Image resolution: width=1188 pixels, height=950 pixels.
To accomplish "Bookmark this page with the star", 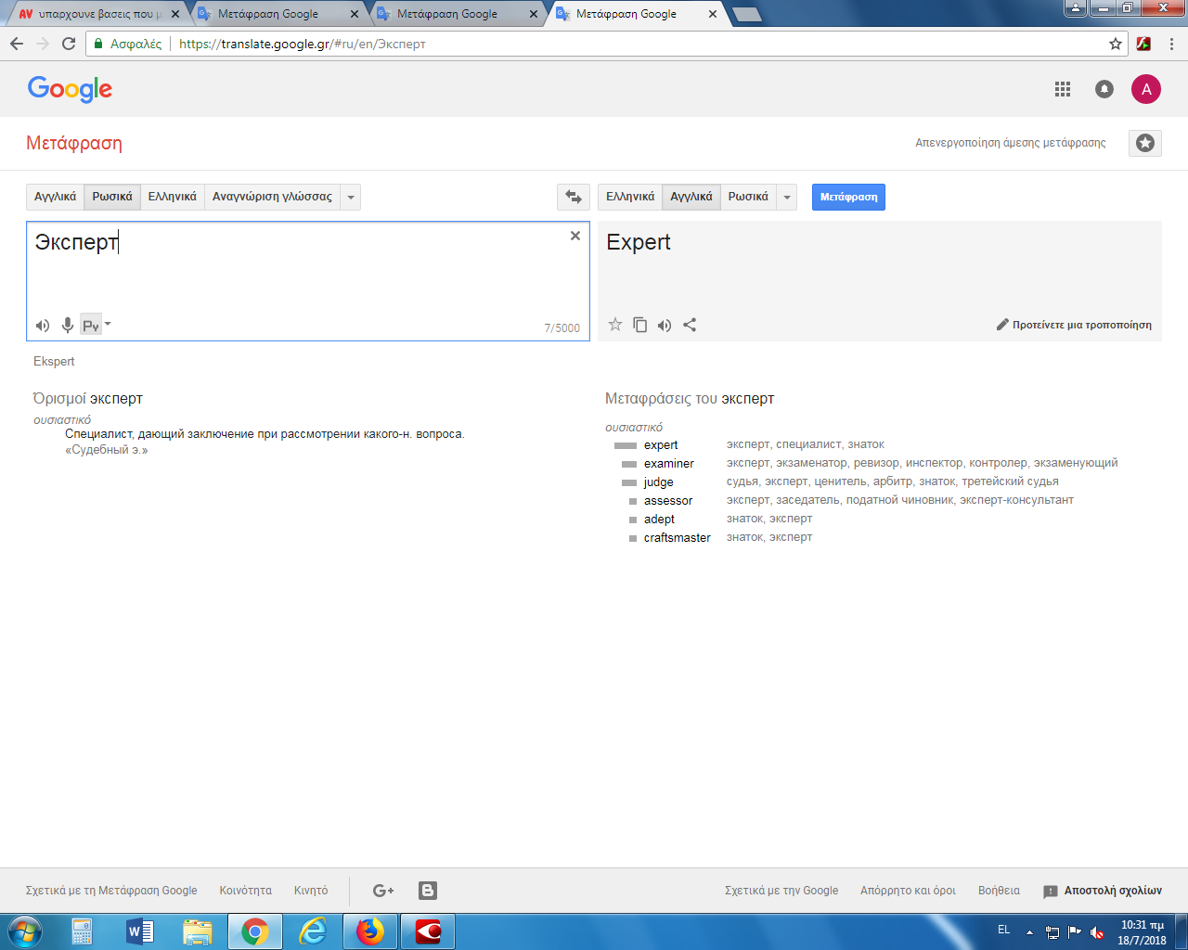I will click(1116, 44).
